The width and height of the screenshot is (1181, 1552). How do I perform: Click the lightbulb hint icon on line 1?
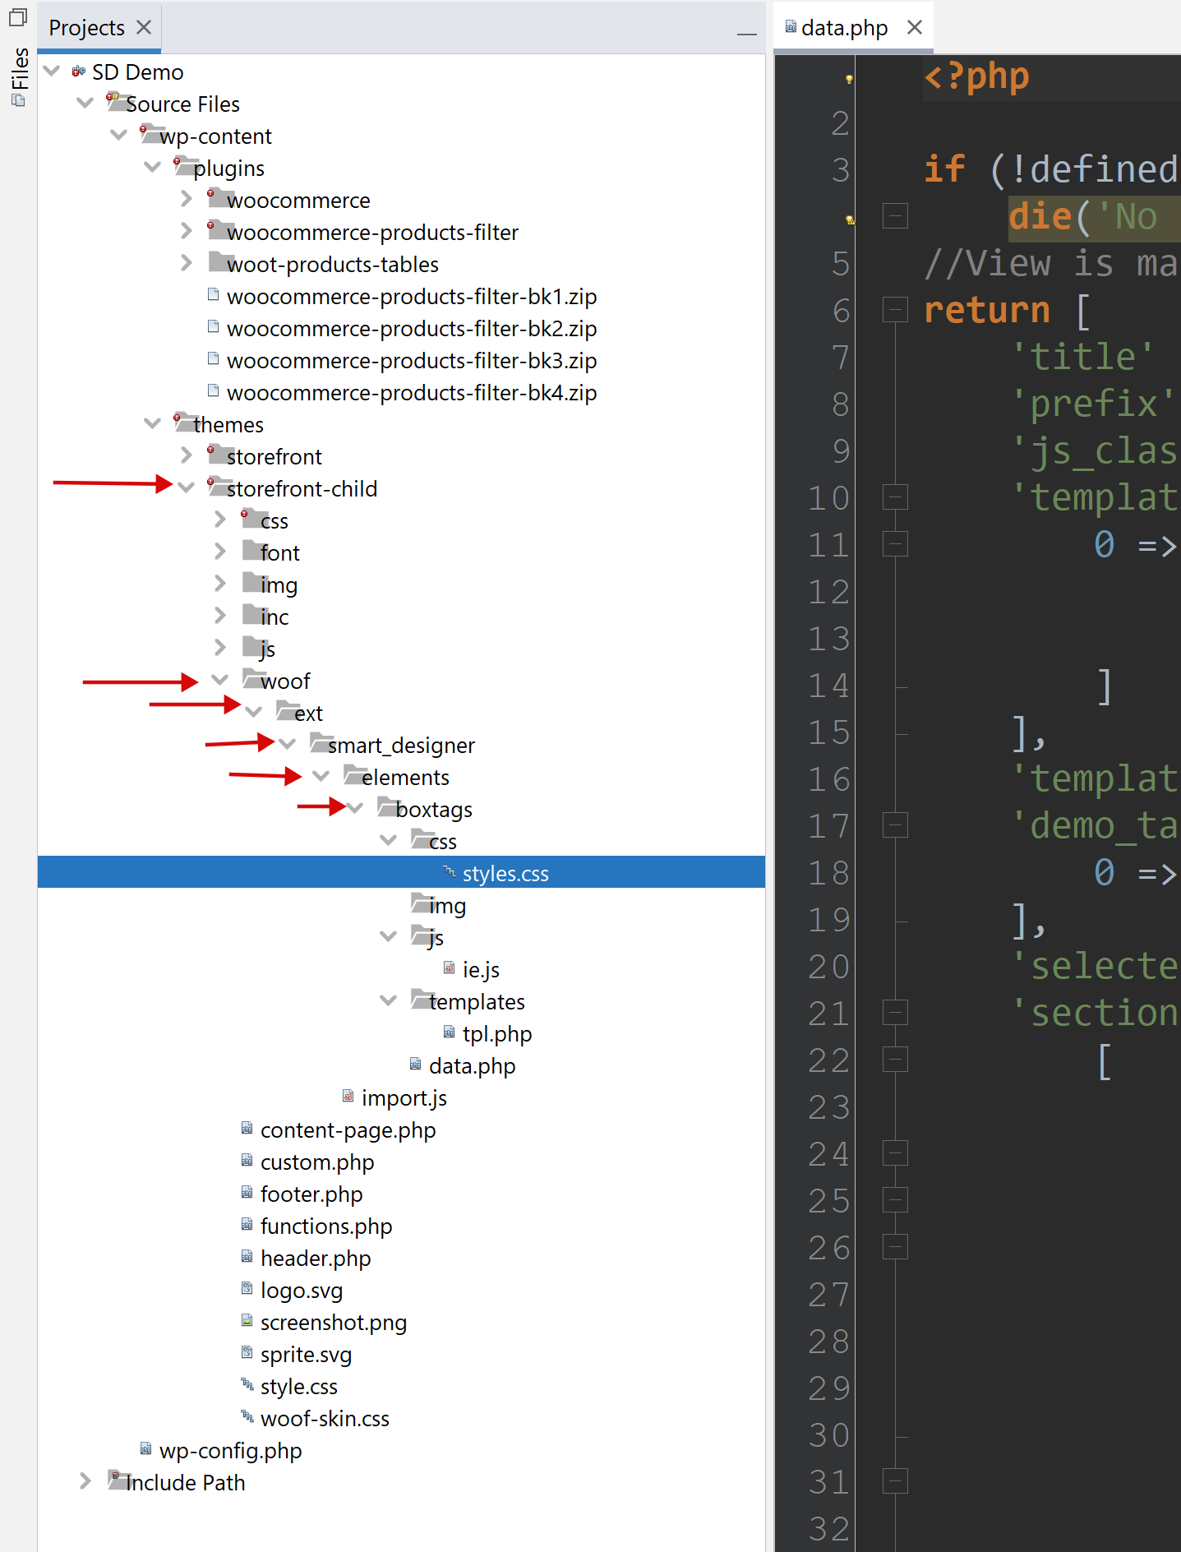click(x=849, y=79)
